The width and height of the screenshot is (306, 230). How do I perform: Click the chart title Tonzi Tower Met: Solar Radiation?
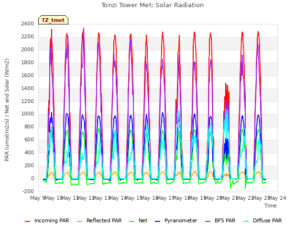pyautogui.click(x=153, y=5)
